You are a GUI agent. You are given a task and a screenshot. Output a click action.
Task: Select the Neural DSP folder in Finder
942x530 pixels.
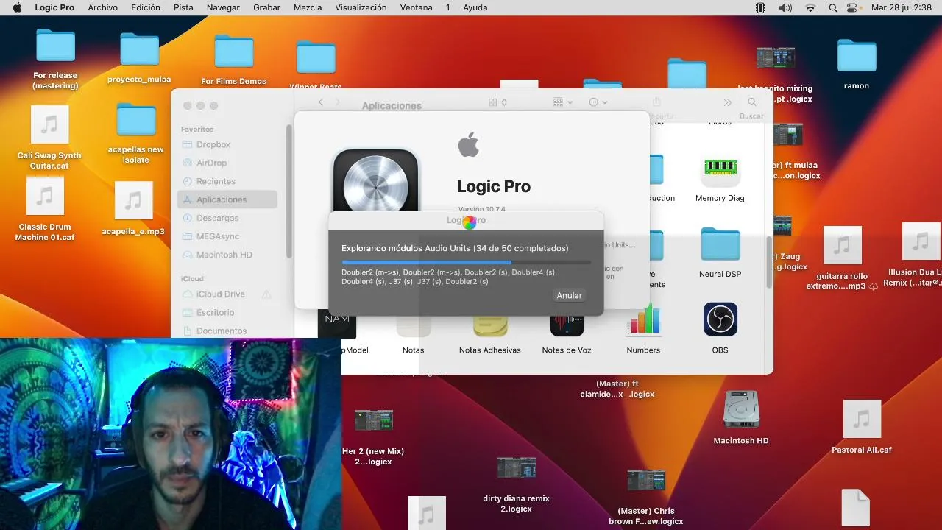click(x=720, y=244)
